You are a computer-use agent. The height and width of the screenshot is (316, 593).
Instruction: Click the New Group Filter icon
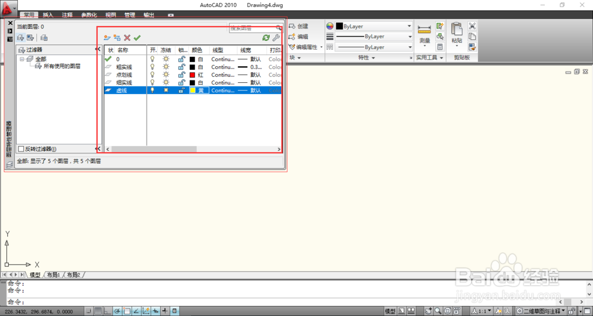tap(31, 38)
